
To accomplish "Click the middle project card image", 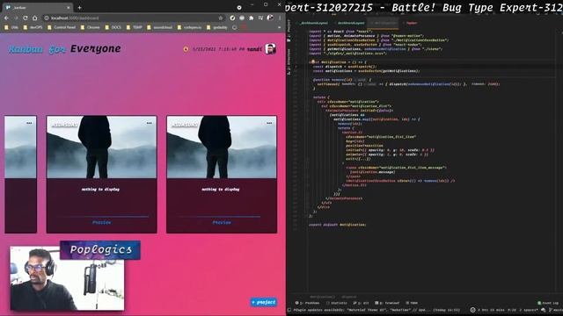I will (x=102, y=147).
